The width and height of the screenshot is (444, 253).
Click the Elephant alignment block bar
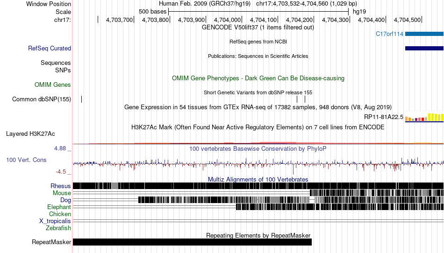coord(340,207)
